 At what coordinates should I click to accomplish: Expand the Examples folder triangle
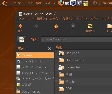(x=56, y=67)
